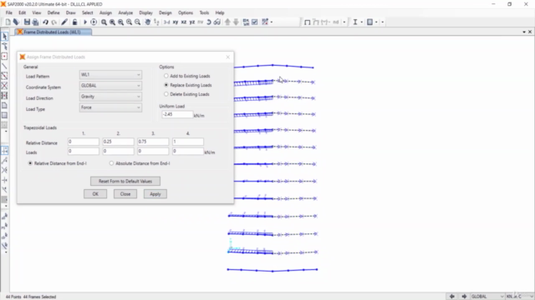535x300 pixels.
Task: Click the Redo arrow icon
Action: tap(53, 22)
